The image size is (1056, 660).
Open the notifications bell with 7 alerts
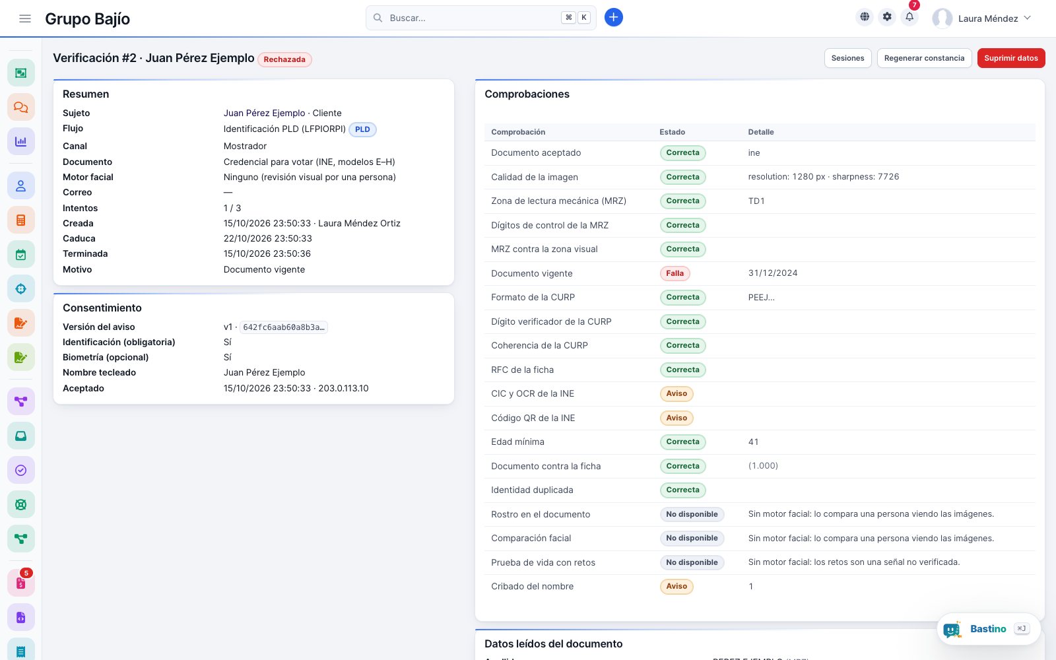coord(909,17)
